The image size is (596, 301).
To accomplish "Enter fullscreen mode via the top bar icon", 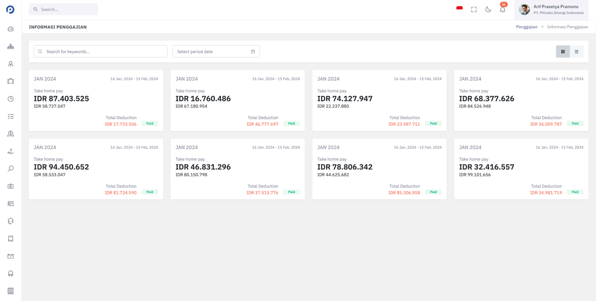I will [x=474, y=10].
